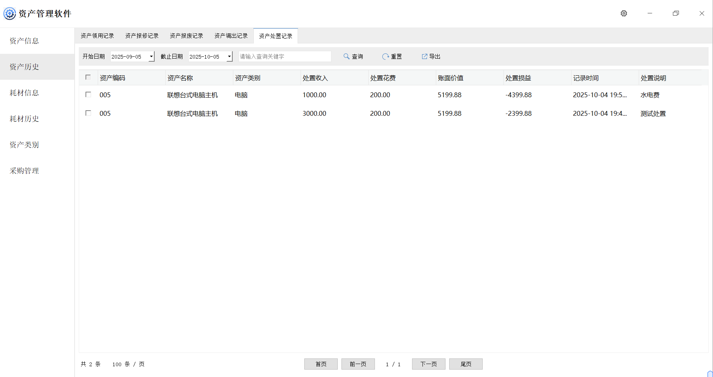The image size is (713, 377).
Task: Click the magnifier search icon
Action: click(346, 56)
